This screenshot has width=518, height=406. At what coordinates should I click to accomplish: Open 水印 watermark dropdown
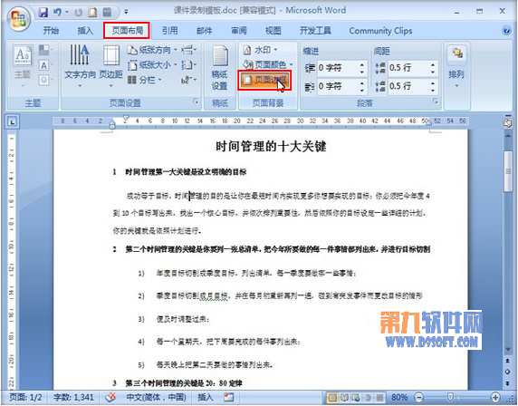261,50
